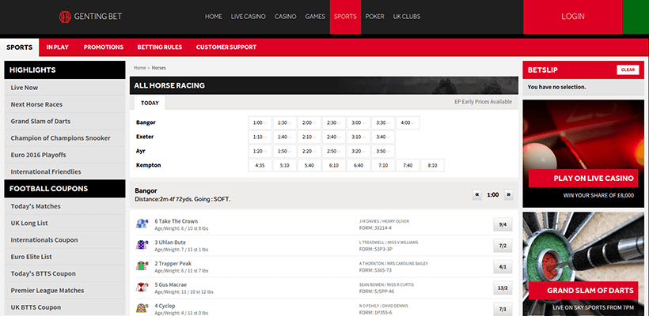This screenshot has width=649, height=316.
Task: Click Grand Slam of Darts banner
Action: tap(583, 264)
